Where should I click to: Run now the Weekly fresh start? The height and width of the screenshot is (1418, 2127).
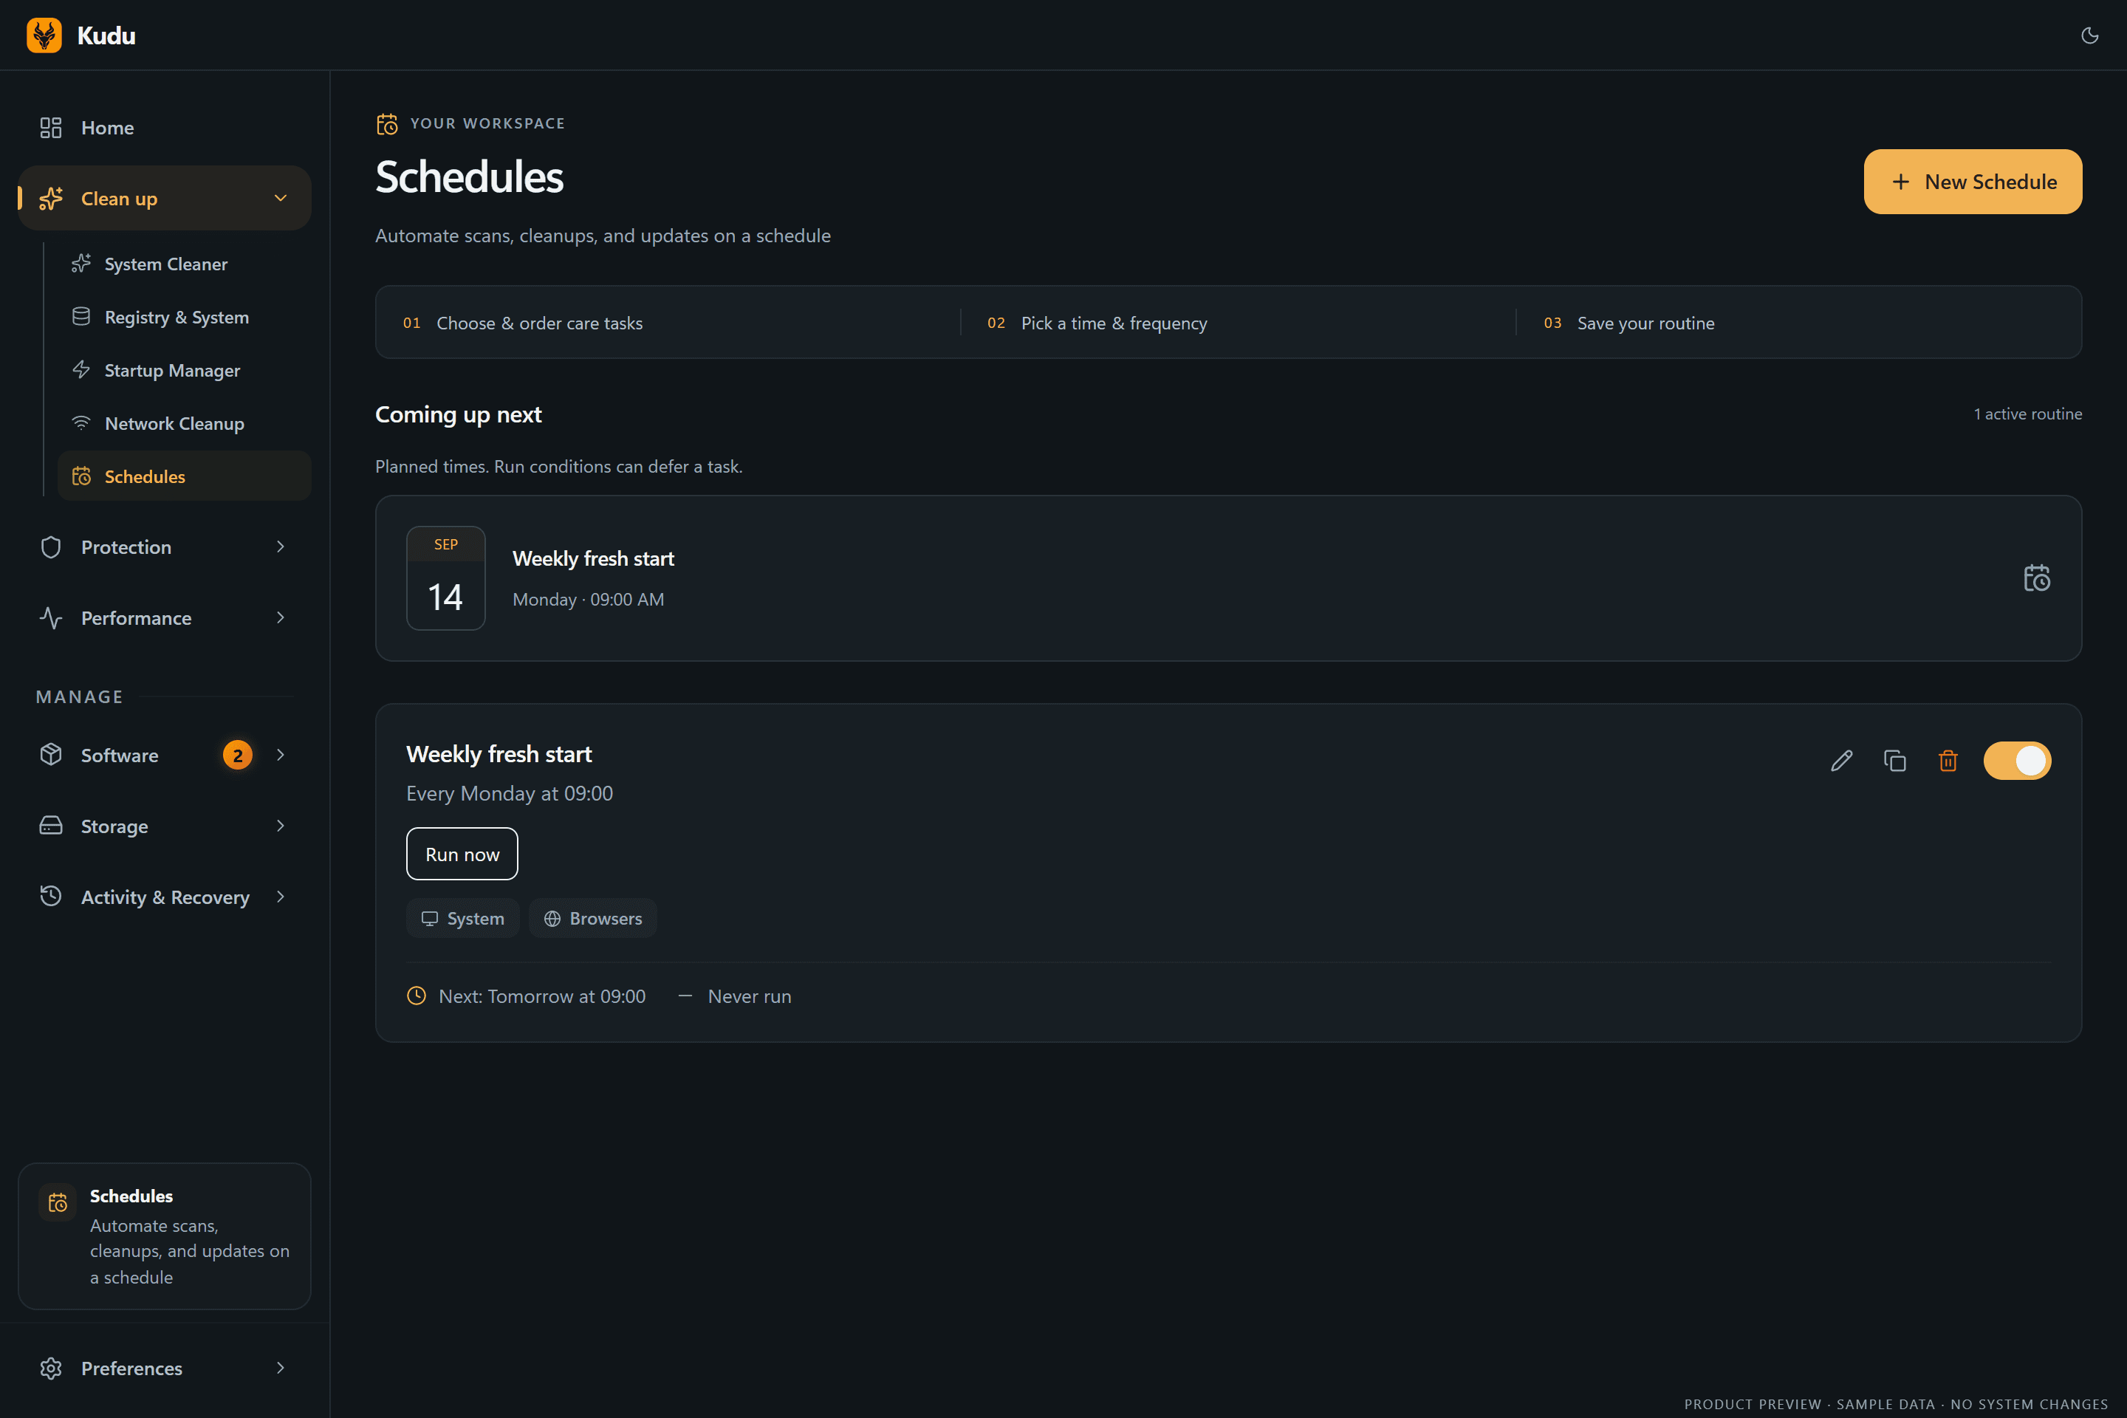tap(462, 854)
